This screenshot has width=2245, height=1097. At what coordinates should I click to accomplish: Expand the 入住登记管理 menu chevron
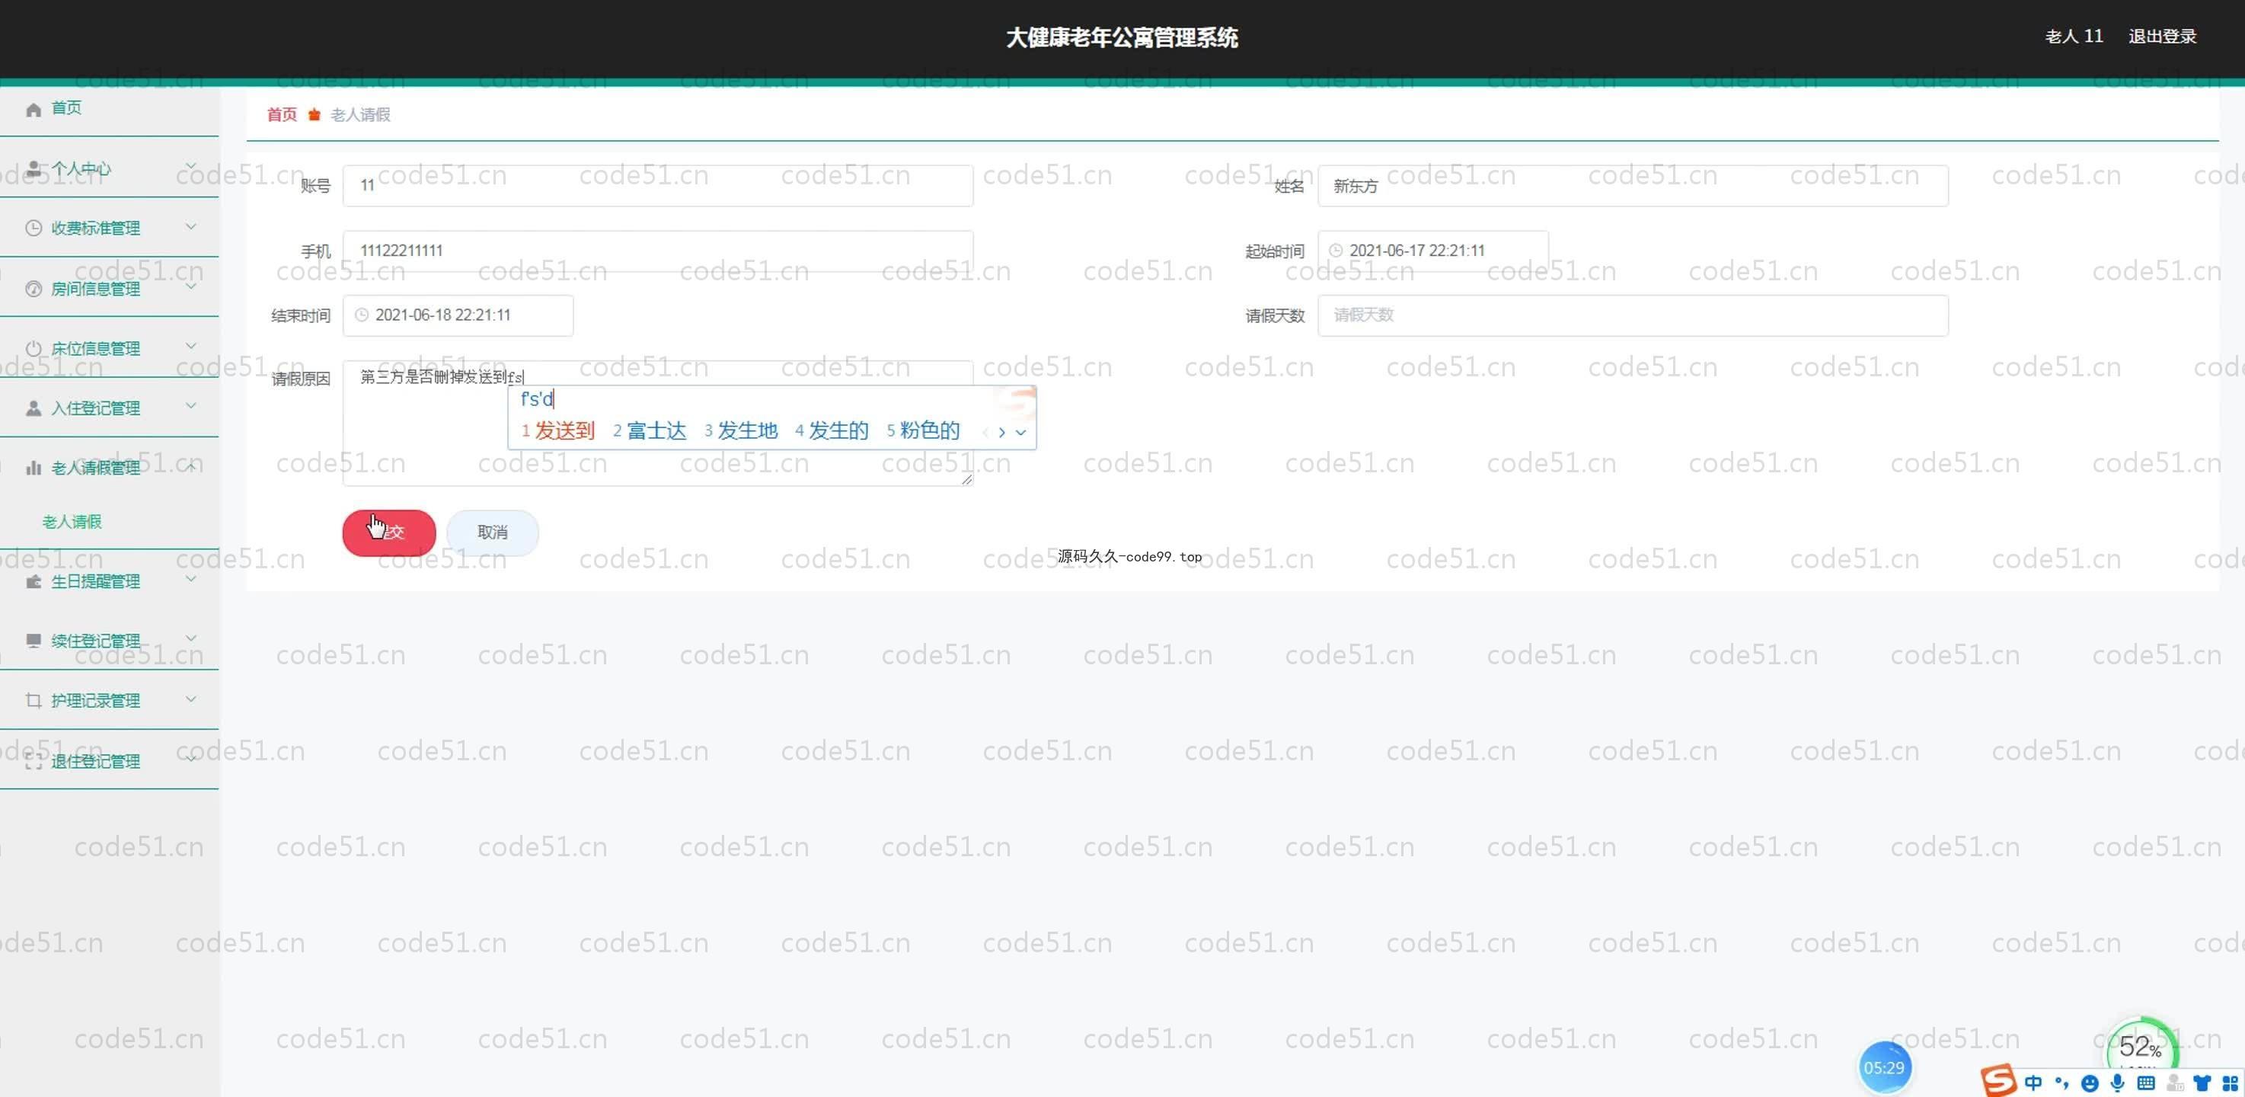pyautogui.click(x=190, y=406)
